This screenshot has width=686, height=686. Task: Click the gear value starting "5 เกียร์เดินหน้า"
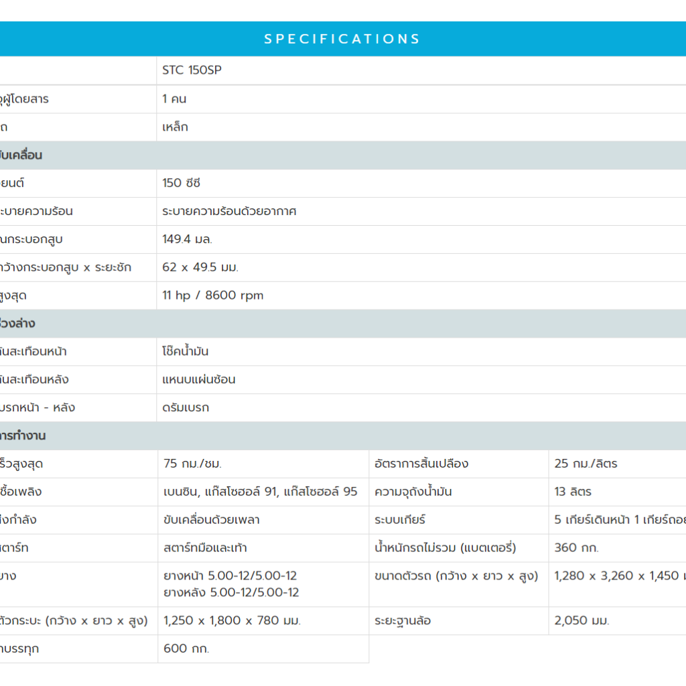tap(620, 519)
